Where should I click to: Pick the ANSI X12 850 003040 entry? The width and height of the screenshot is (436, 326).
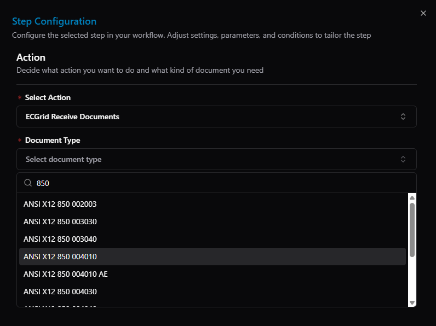pos(213,239)
